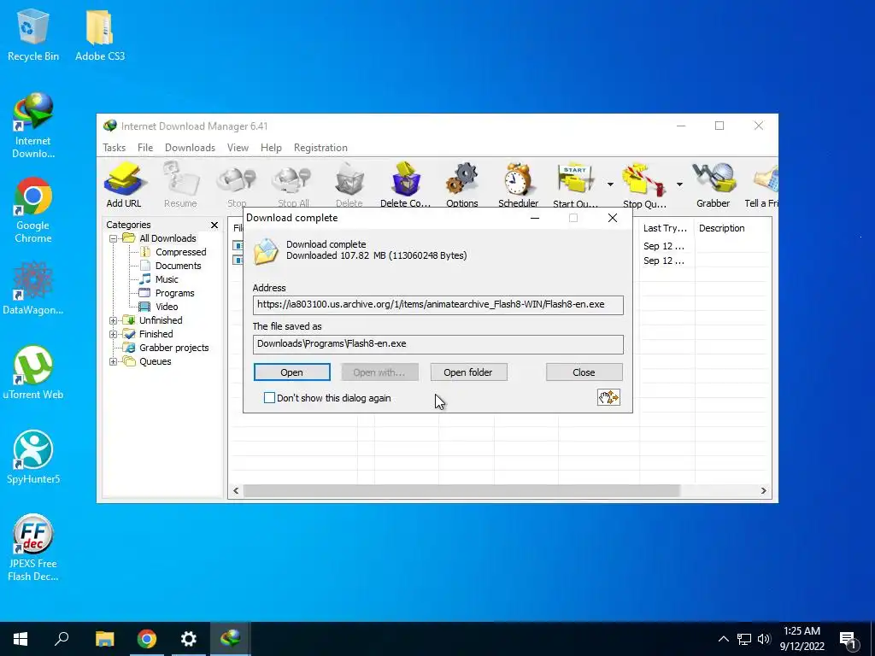The height and width of the screenshot is (656, 875).
Task: Click the Open button in dialog
Action: (x=292, y=372)
